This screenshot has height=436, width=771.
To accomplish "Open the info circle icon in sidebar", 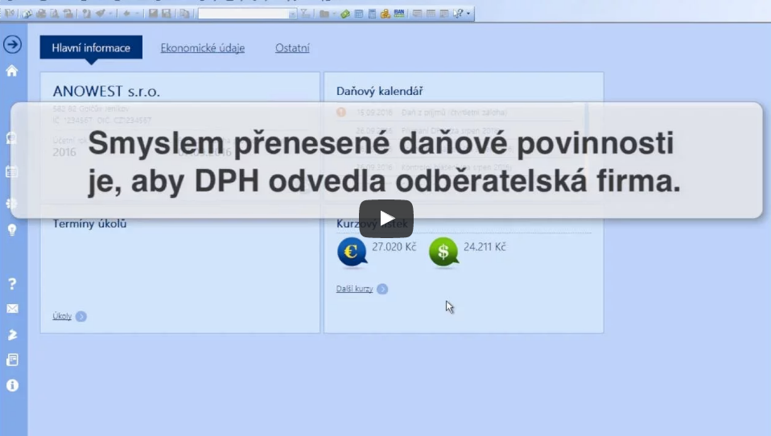I will (x=12, y=385).
